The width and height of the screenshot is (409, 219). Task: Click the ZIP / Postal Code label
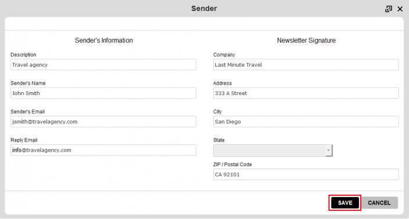(x=232, y=165)
